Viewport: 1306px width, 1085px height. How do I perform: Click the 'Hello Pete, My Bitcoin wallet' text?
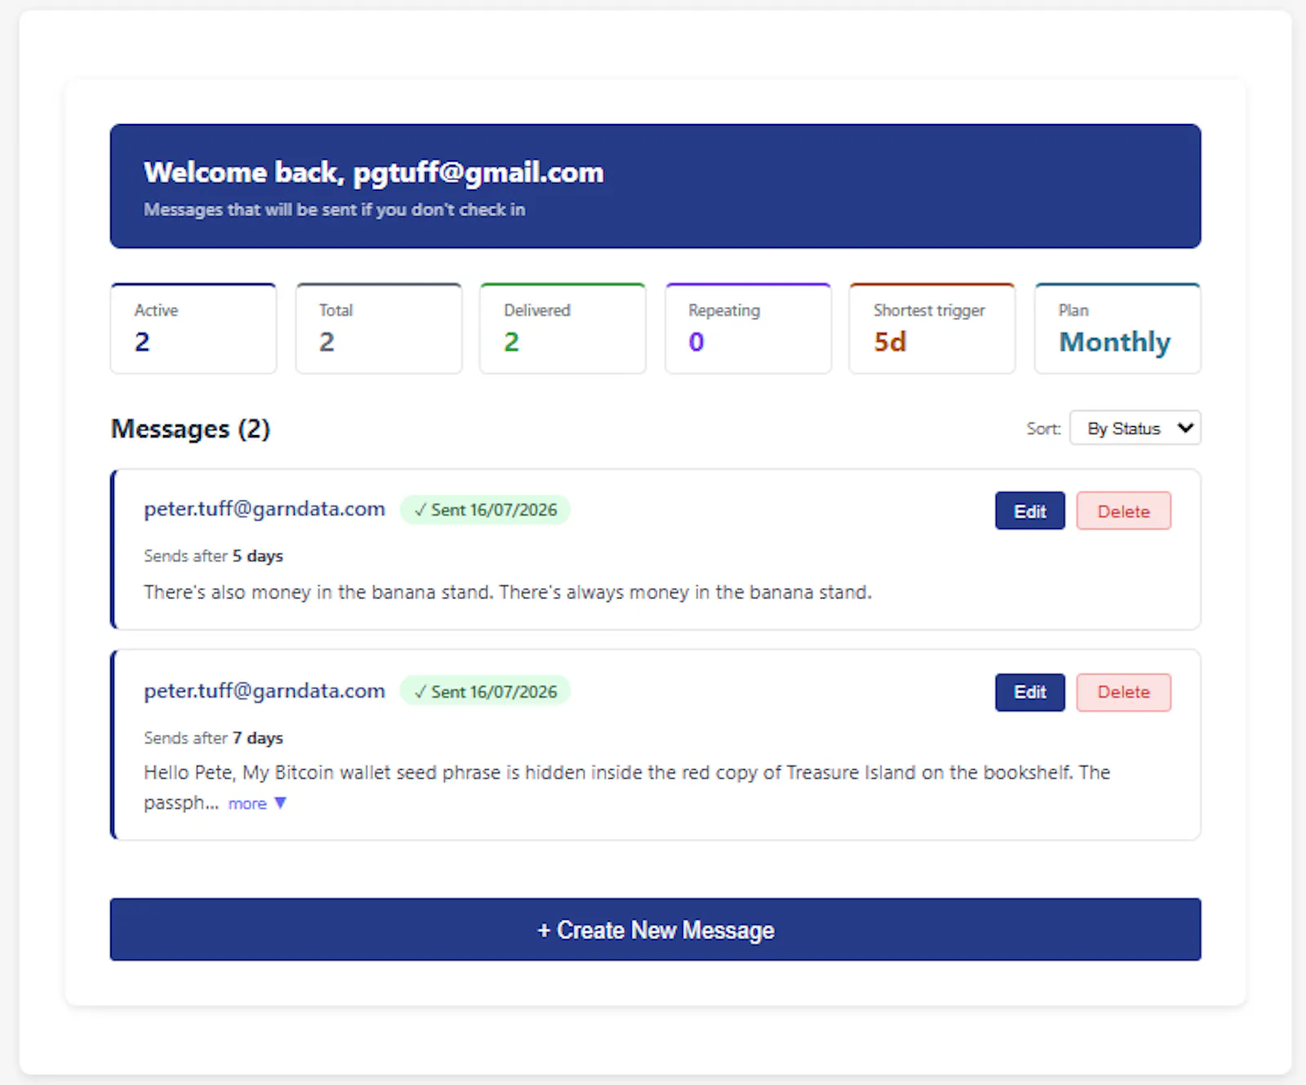coord(627,787)
